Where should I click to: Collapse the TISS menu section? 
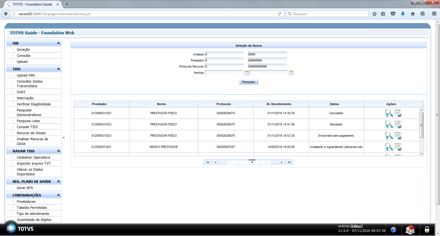pyautogui.click(x=59, y=69)
